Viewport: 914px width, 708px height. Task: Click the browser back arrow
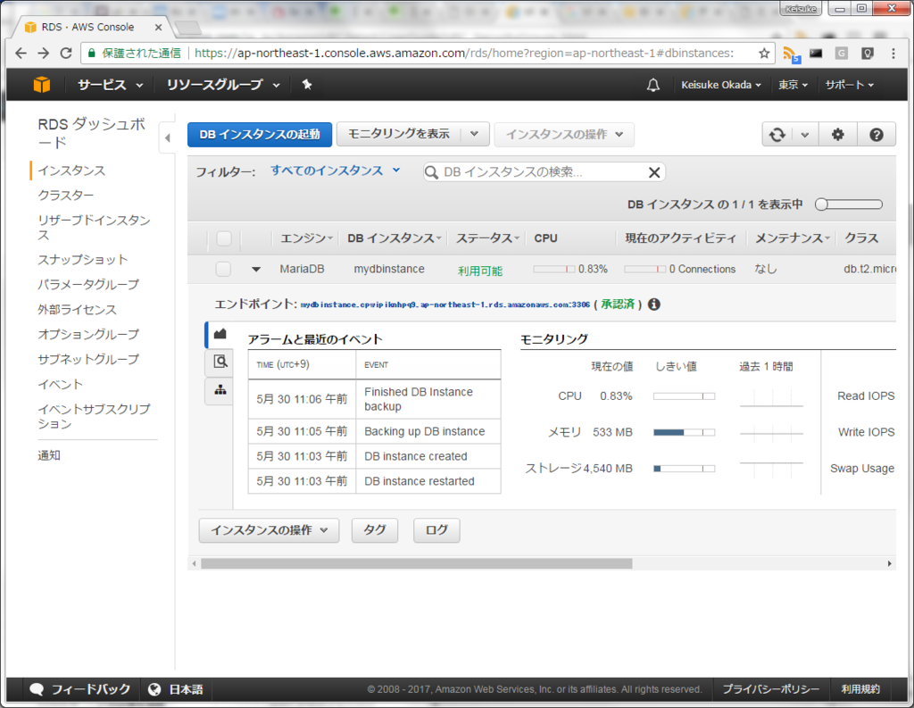click(x=21, y=53)
